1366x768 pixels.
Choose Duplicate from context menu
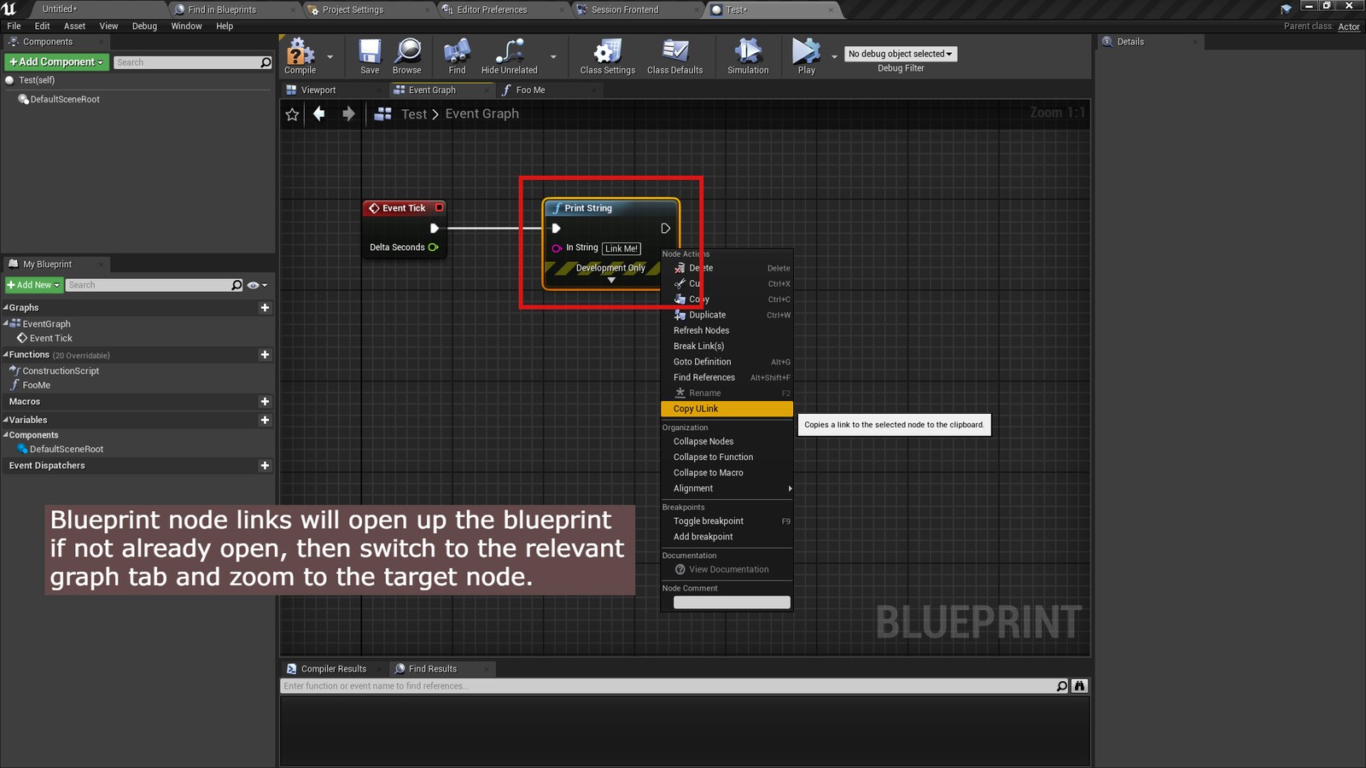pyautogui.click(x=727, y=315)
